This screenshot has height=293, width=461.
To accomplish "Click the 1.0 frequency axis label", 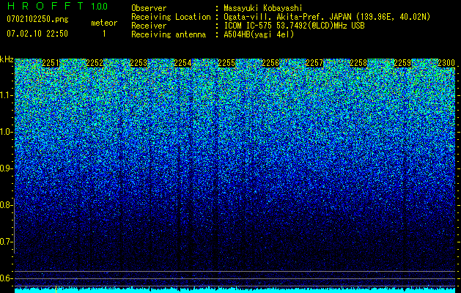I will pyautogui.click(x=6, y=132).
